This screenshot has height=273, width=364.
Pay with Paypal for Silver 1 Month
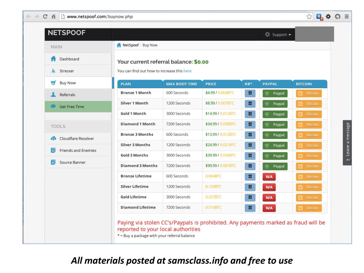[275, 104]
